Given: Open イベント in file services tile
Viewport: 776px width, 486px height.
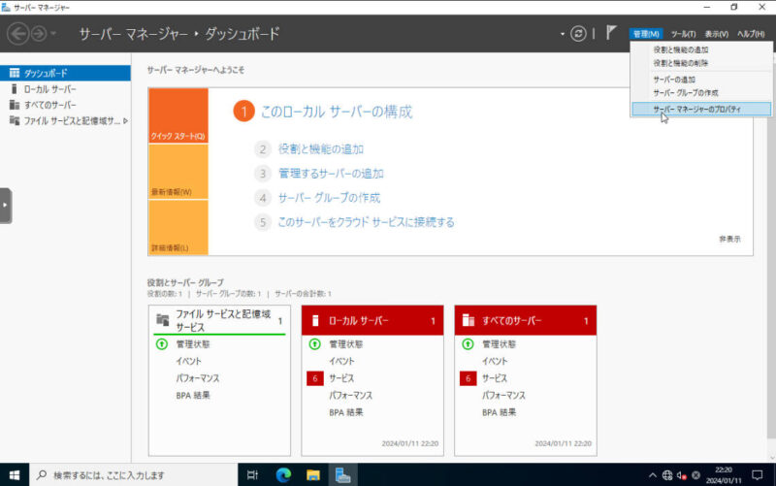Looking at the screenshot, I should point(188,361).
